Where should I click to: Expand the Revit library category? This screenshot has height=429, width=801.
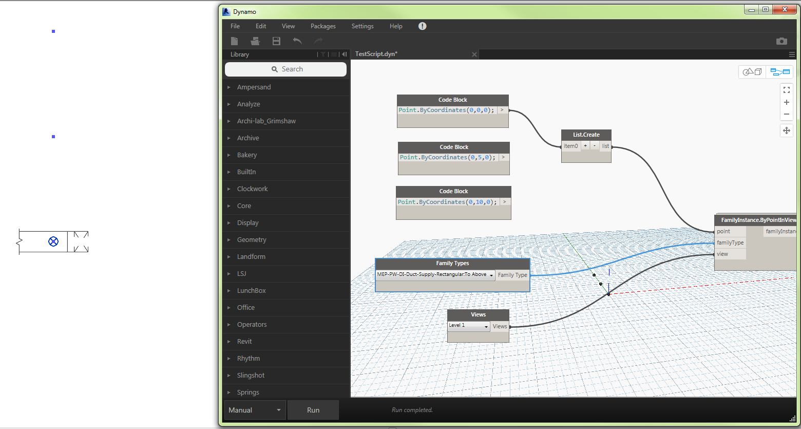coord(287,342)
